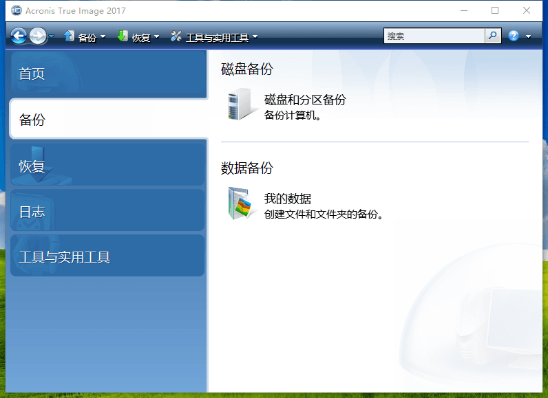Click the forward navigation arrow
The width and height of the screenshot is (548, 398).
(38, 36)
